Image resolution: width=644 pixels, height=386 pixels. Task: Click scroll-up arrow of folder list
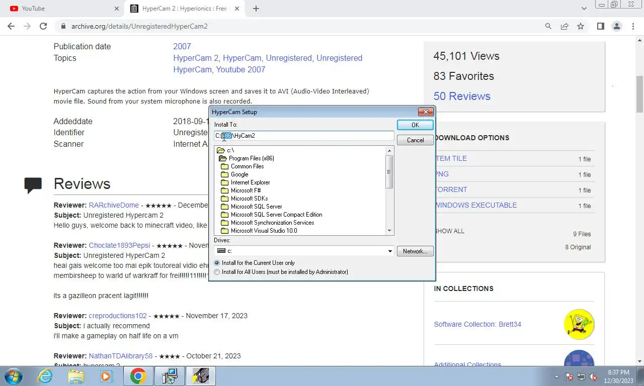(389, 150)
